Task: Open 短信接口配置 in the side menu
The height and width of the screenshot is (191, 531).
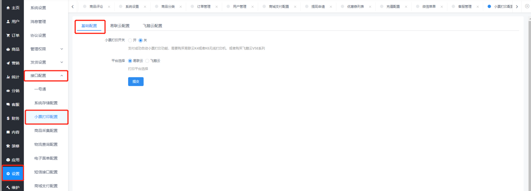Action: pos(46,172)
